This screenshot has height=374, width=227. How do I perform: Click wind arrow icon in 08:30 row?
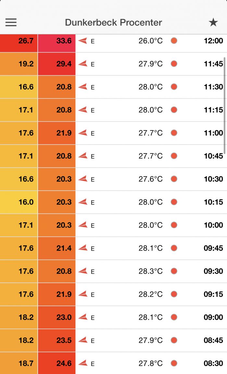tap(83, 363)
